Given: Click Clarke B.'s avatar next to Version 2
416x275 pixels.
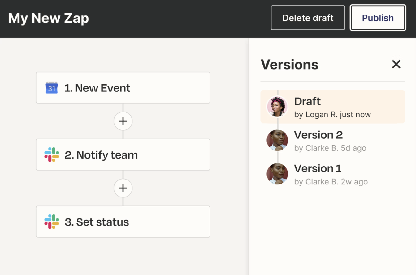Looking at the screenshot, I should tap(277, 140).
